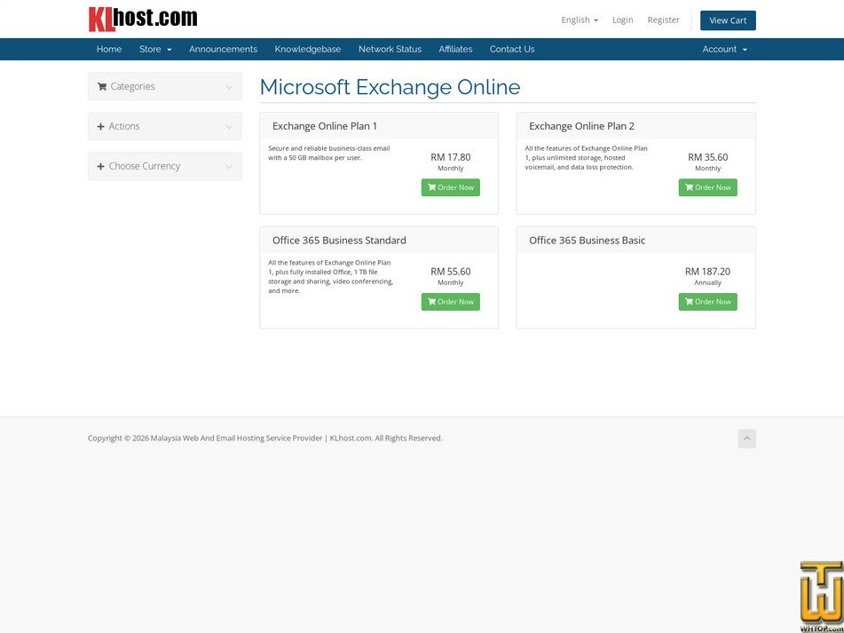844x633 pixels.
Task: Click the Register link
Action: (663, 20)
